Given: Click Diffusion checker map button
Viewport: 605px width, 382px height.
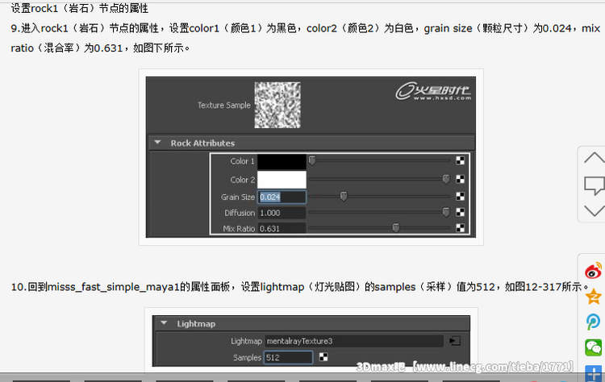Looking at the screenshot, I should pyautogui.click(x=460, y=213).
